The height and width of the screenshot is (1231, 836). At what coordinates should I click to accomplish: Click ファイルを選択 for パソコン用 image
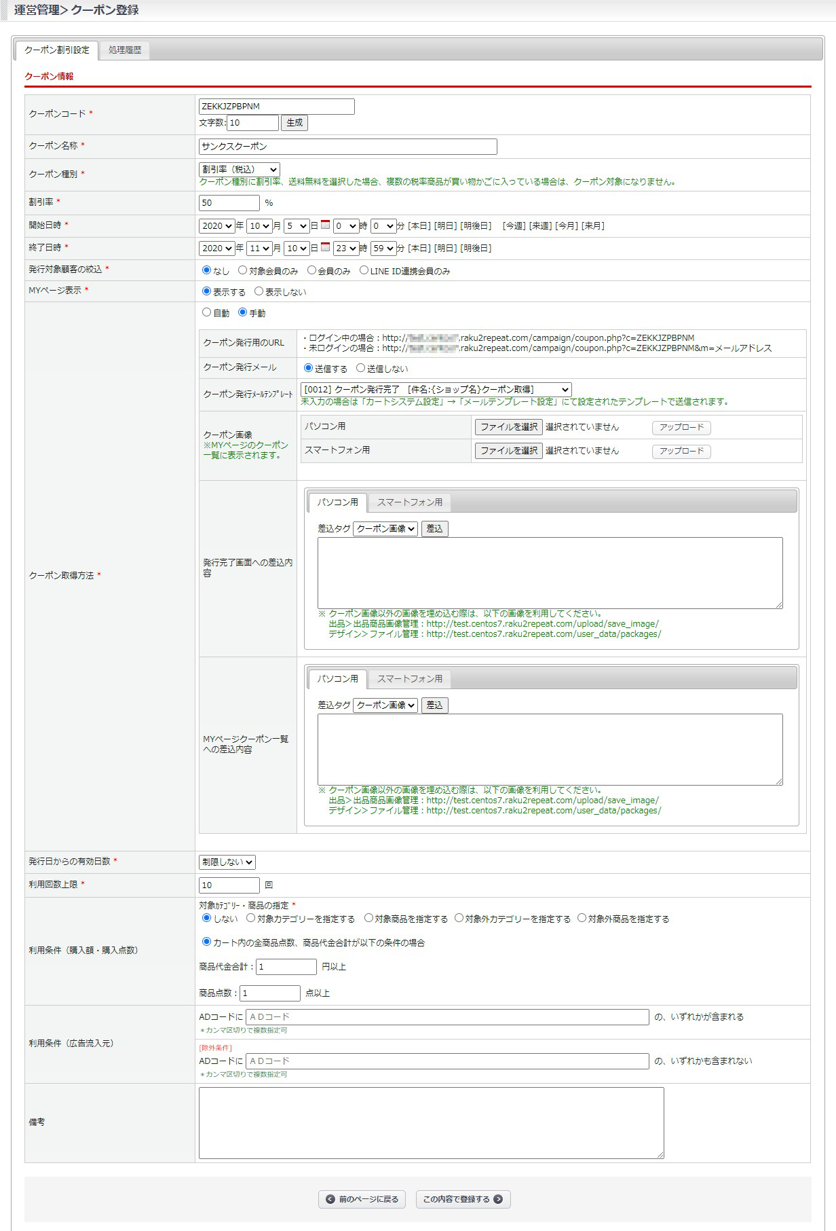(x=509, y=427)
